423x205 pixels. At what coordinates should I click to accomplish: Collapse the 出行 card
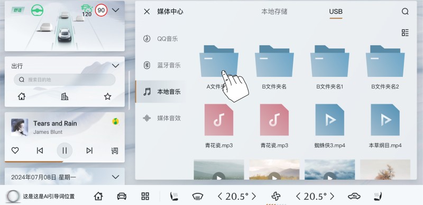tap(115, 66)
